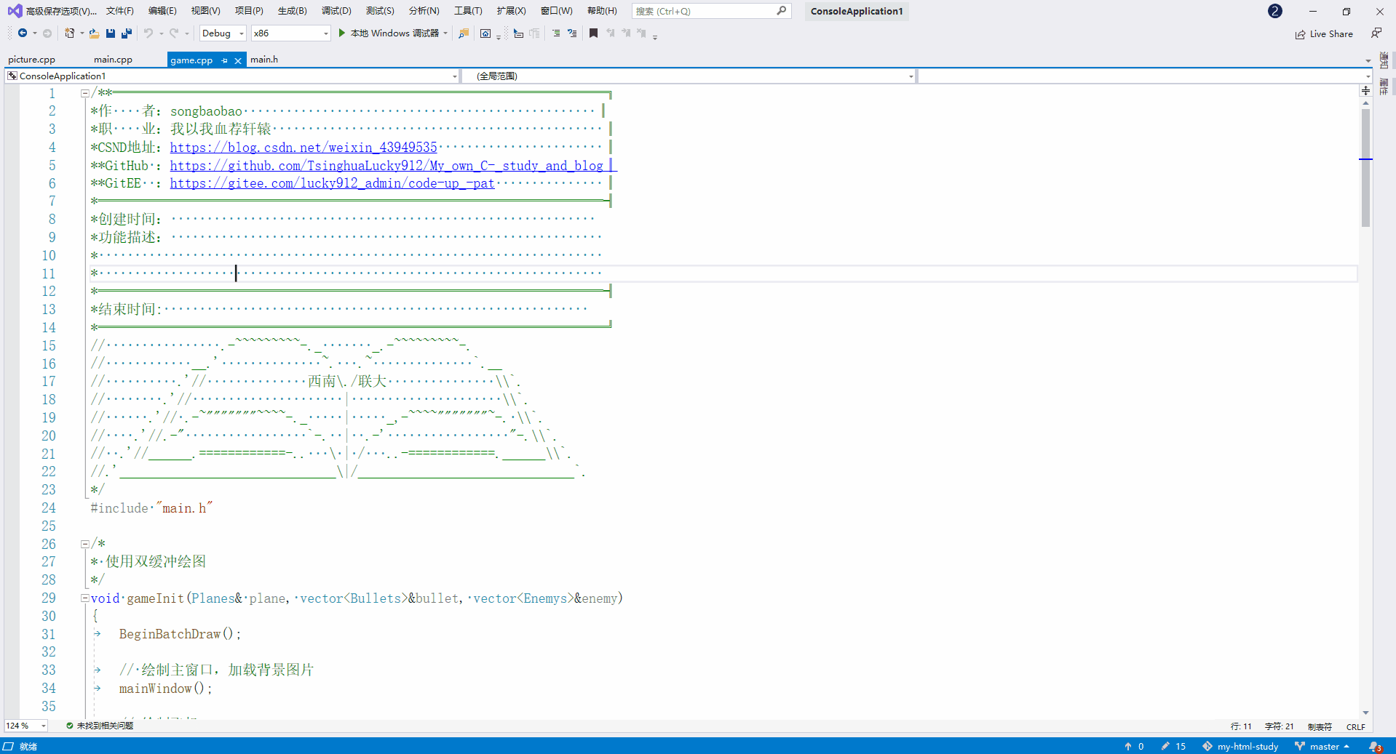This screenshot has width=1396, height=754.
Task: Click the navigate forward arrow icon
Action: tap(47, 33)
